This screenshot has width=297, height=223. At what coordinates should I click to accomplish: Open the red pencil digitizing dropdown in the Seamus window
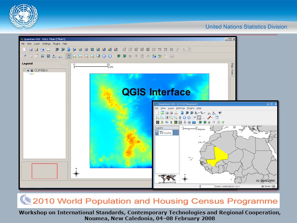212,118
